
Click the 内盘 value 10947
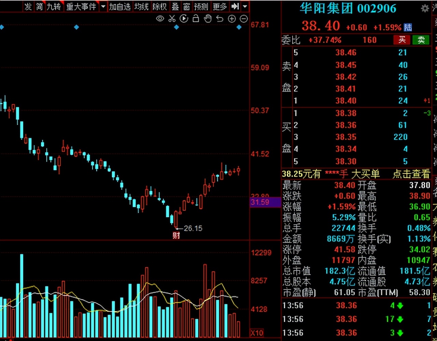(419, 260)
